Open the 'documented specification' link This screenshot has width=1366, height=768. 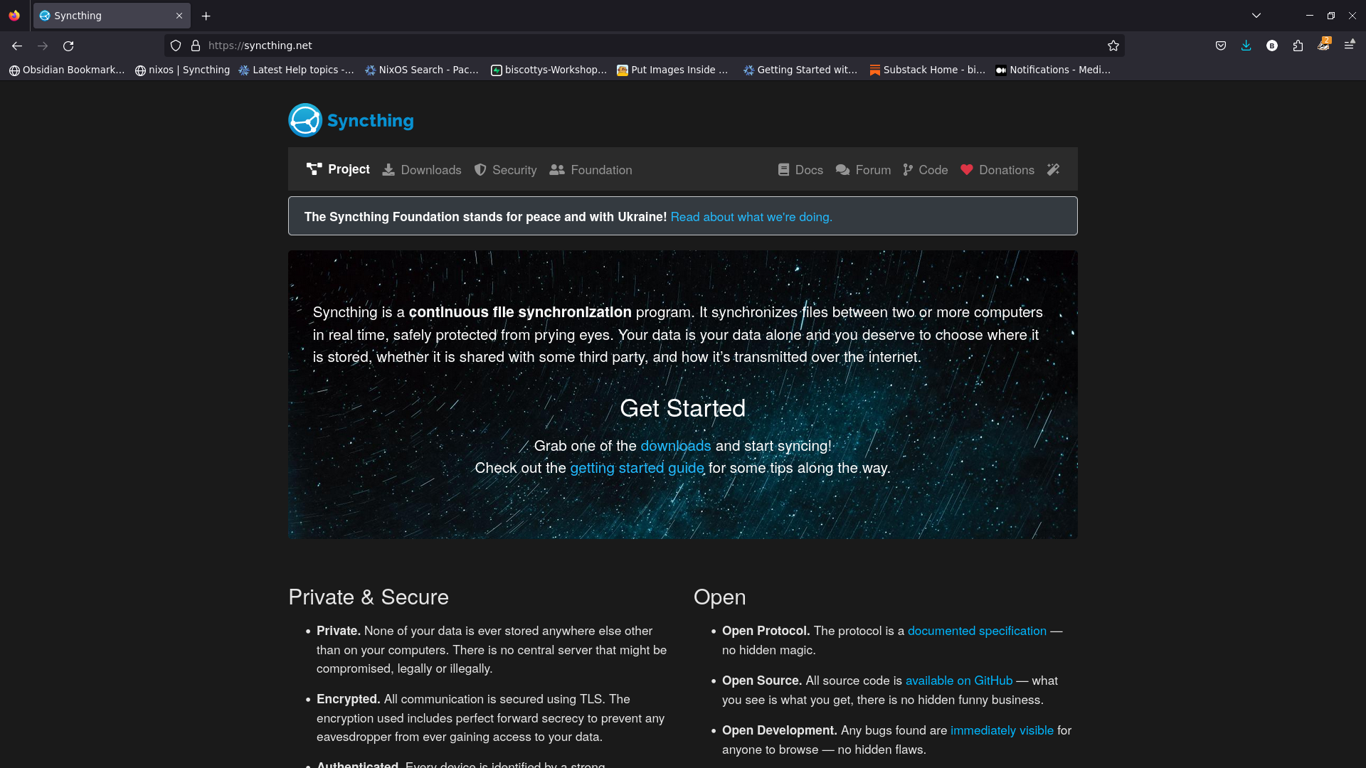(x=977, y=631)
